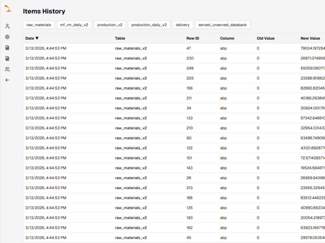The width and height of the screenshot is (325, 243).
Task: Click raw_materials_v2 in Row ID 90's row
Action: [x=131, y=138]
